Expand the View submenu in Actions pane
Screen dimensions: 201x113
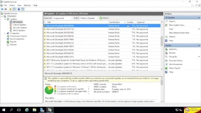click(171, 29)
